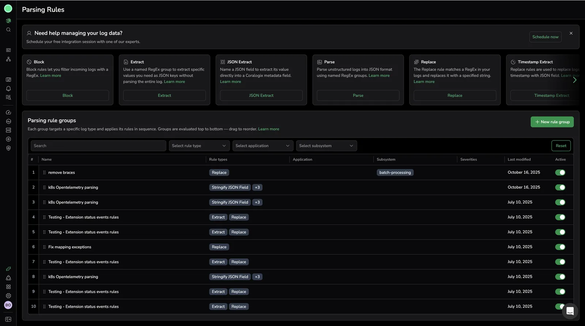Image resolution: width=585 pixels, height=326 pixels.
Task: Click the drag handle for remove braces
Action: [44, 172]
